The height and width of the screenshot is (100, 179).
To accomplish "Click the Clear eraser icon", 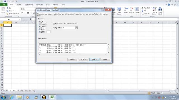I will [142, 14].
